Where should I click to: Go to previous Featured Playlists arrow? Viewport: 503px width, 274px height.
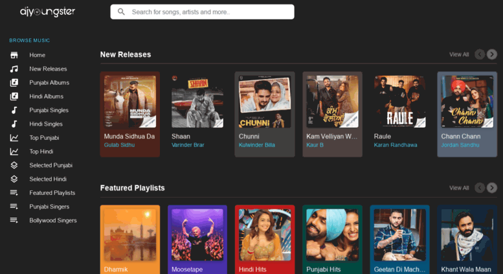[x=480, y=188]
